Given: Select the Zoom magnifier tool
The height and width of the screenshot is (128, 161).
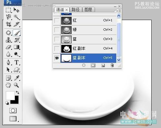Looking at the screenshot, I should [16, 85].
